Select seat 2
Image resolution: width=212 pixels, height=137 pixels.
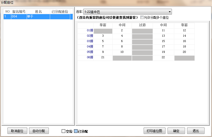(x=122, y=31)
